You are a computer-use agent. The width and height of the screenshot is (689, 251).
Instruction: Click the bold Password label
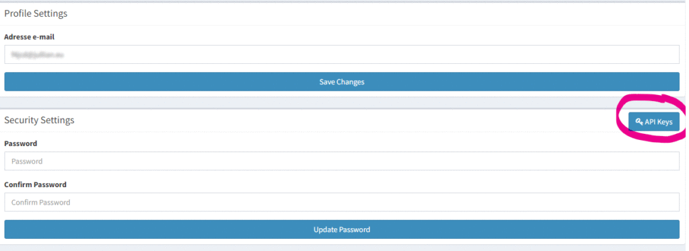click(x=21, y=143)
